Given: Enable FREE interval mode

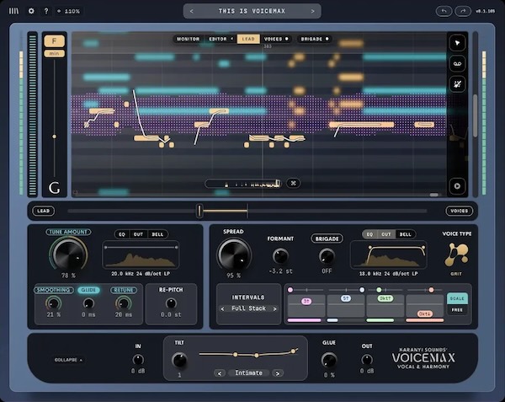Looking at the screenshot, I should (457, 310).
